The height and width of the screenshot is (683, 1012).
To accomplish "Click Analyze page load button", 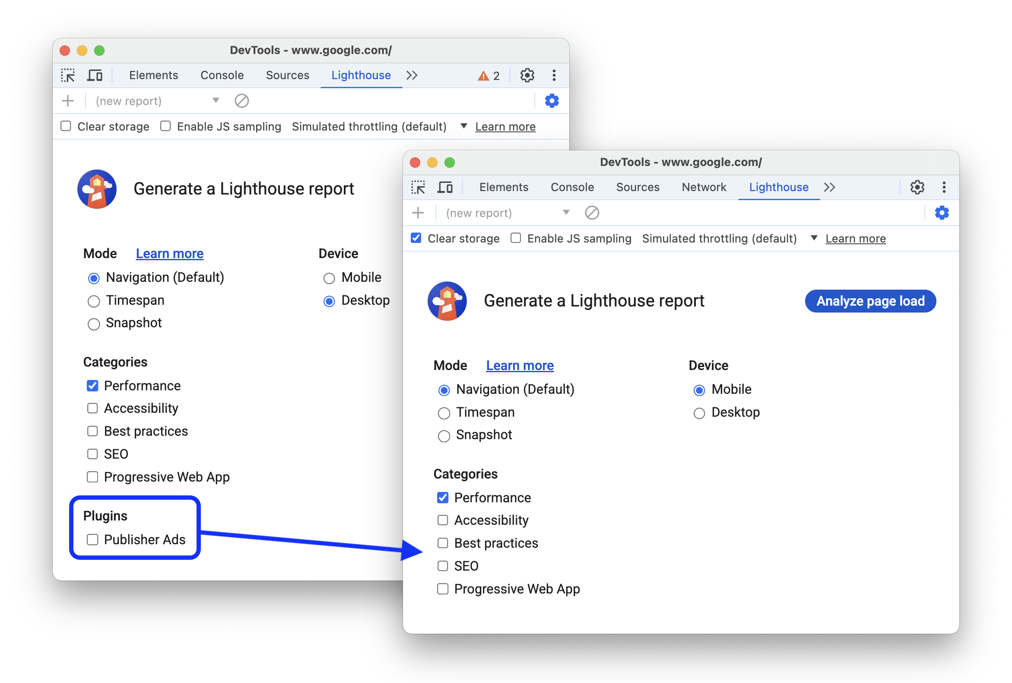I will (871, 300).
